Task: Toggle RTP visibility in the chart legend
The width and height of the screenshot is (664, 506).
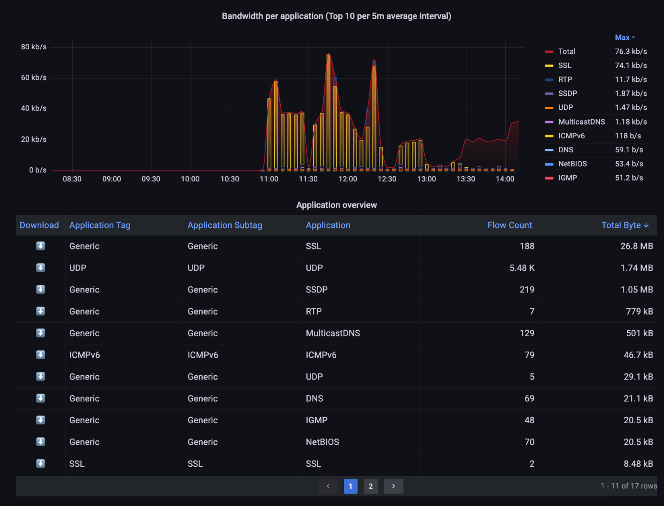Action: [565, 79]
